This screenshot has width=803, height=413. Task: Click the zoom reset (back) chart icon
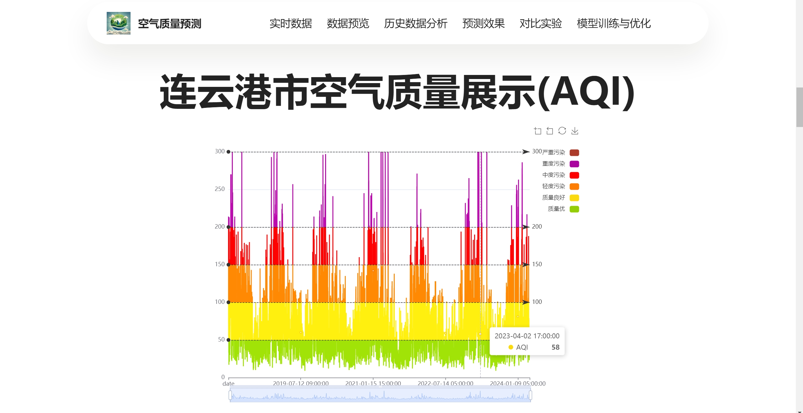[550, 131]
